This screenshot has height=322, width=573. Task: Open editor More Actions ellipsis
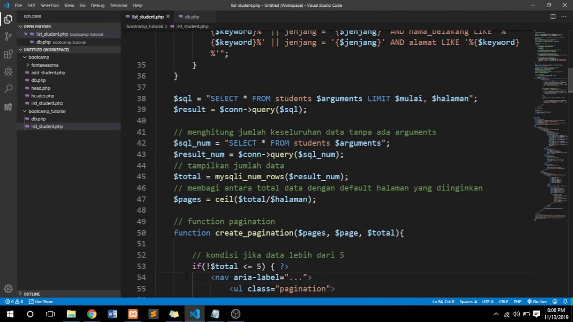[564, 17]
